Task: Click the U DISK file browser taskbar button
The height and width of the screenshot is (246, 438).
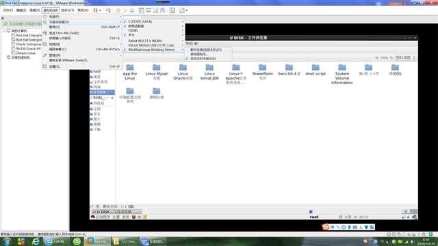Action: pyautogui.click(x=116, y=212)
